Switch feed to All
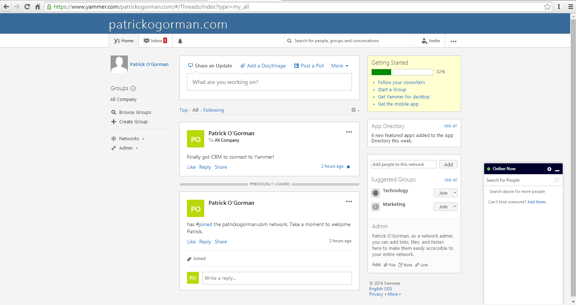Screen dimensions: 576x305 [195, 110]
